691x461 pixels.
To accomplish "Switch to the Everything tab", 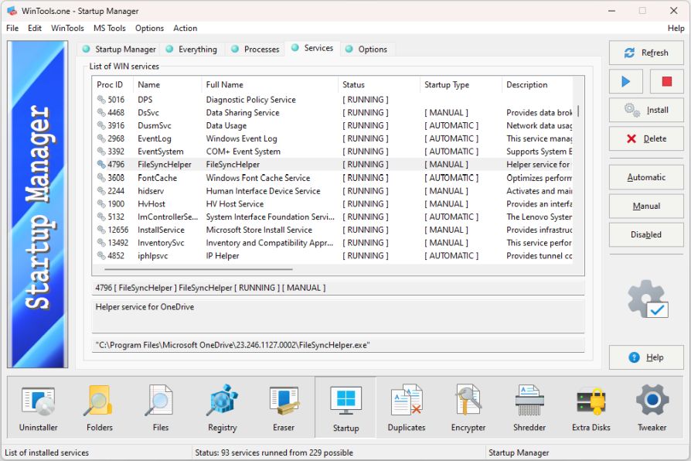I will tap(191, 50).
